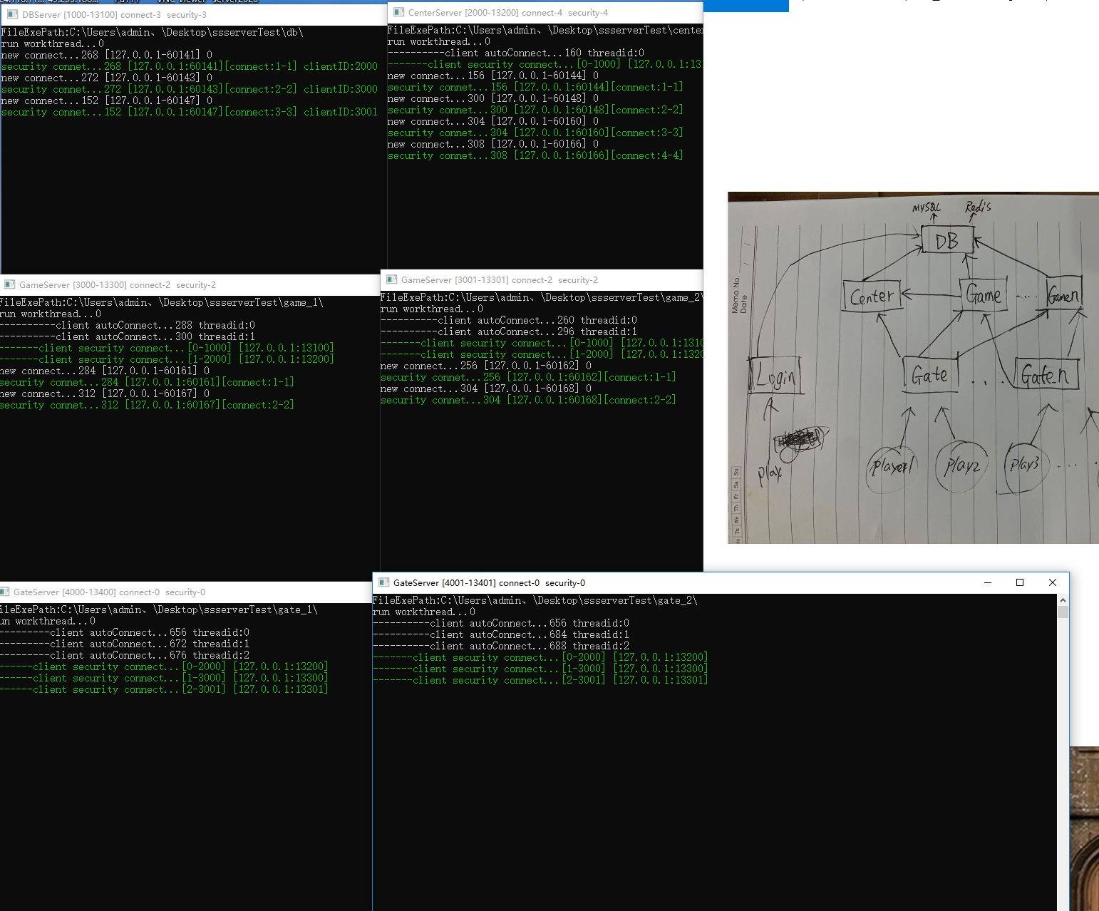Click gate_2 security connect [2-3001] line
Viewport: 1099px width, 911px height.
point(540,680)
